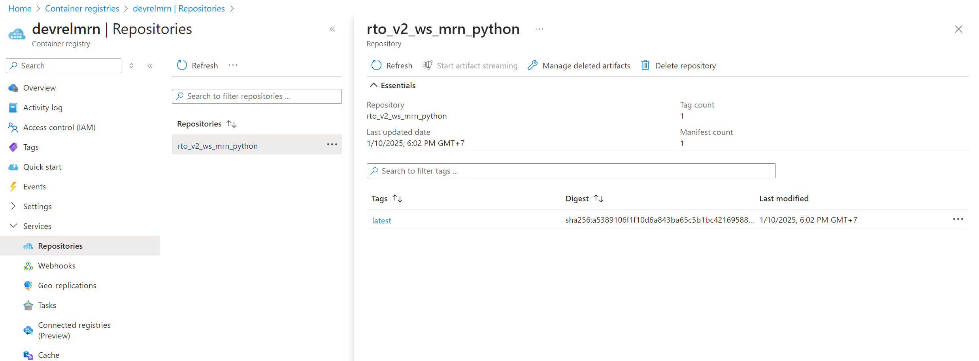Click latest row's last modified date

tap(808, 220)
